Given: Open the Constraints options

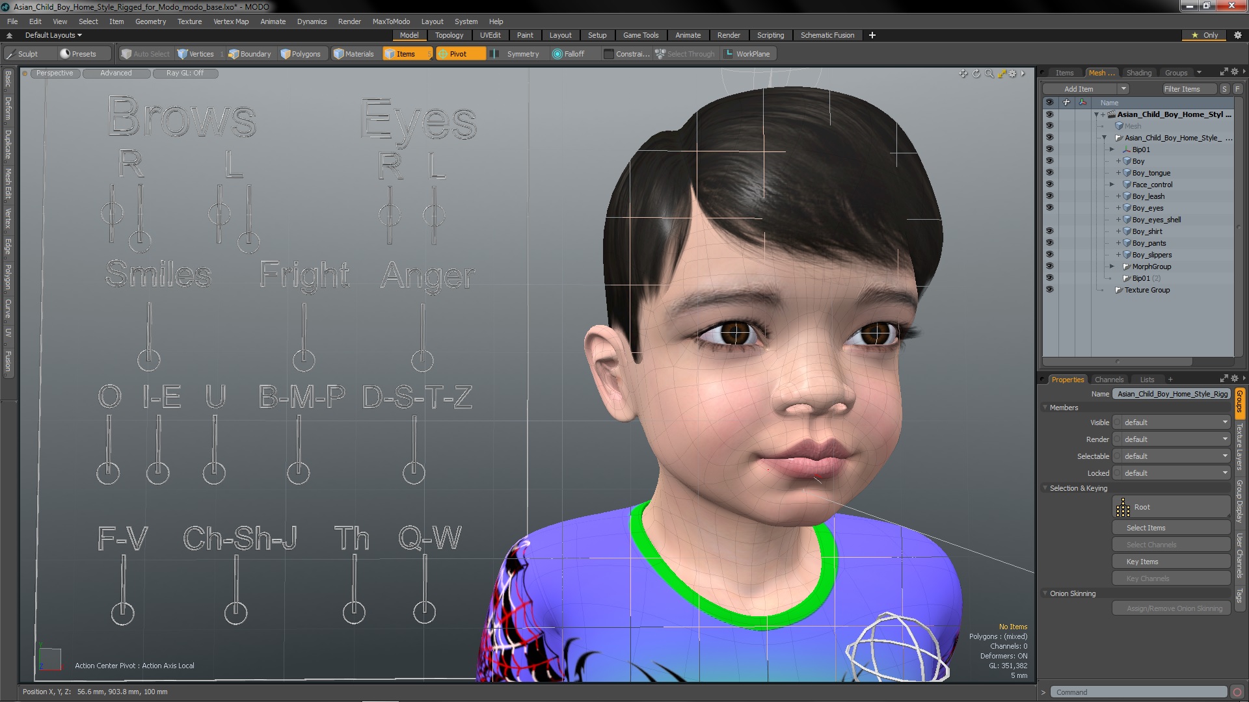Looking at the screenshot, I should (626, 54).
